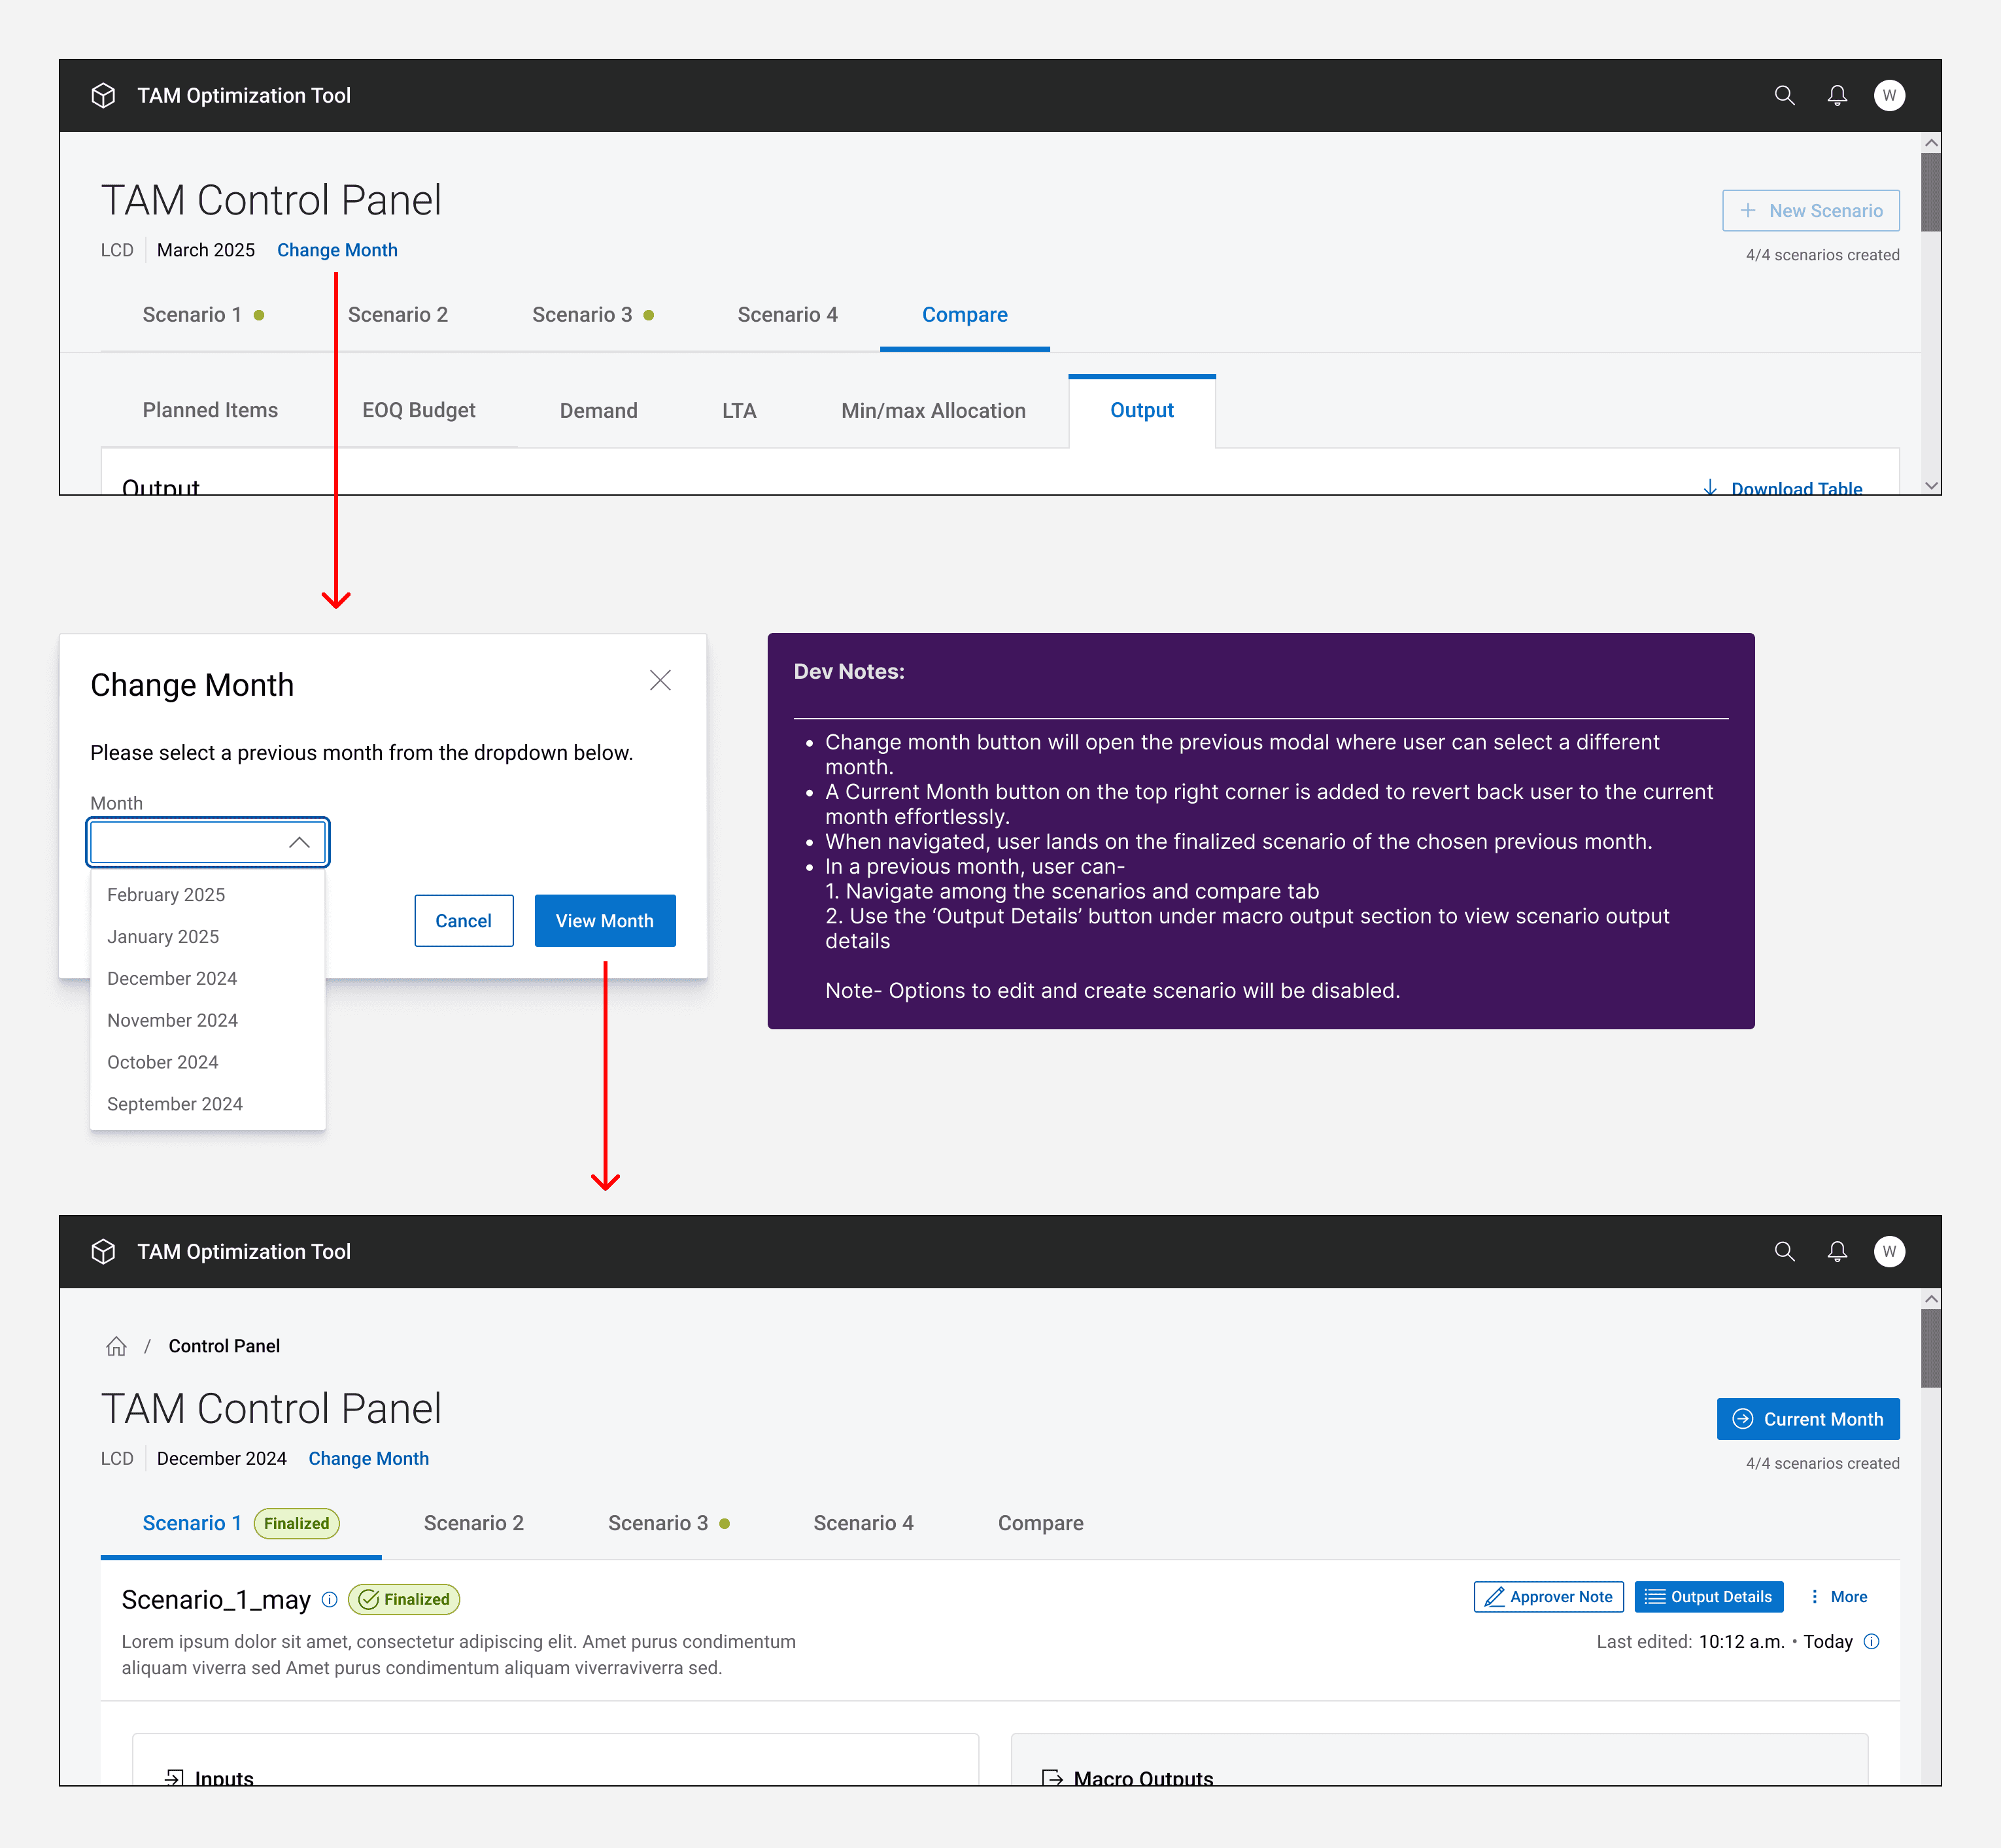Click the TAM cube logo in top header

pos(103,96)
